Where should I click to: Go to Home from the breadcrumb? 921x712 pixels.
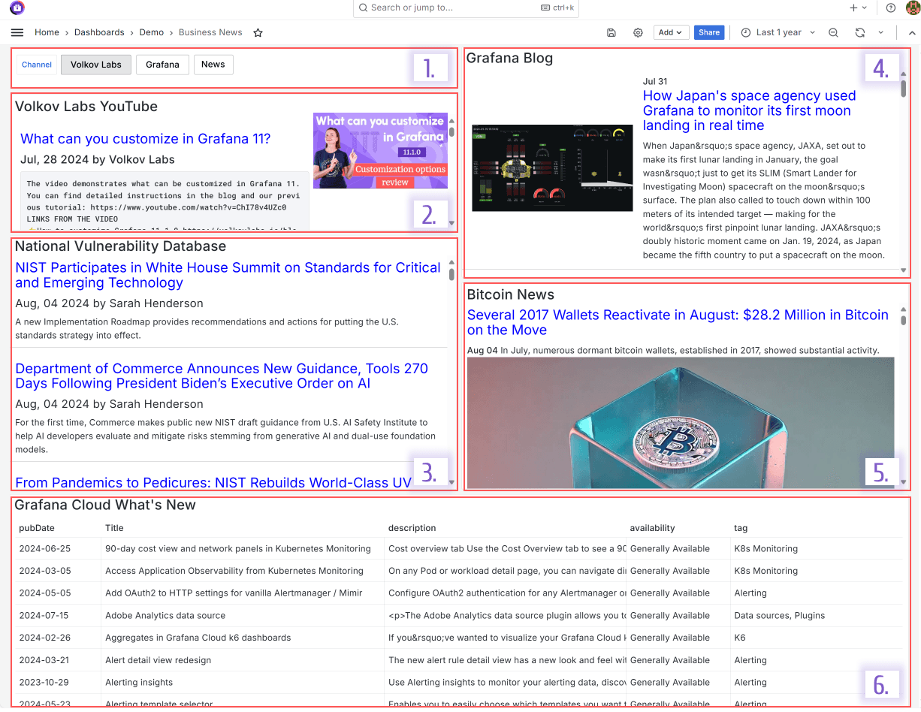point(47,32)
